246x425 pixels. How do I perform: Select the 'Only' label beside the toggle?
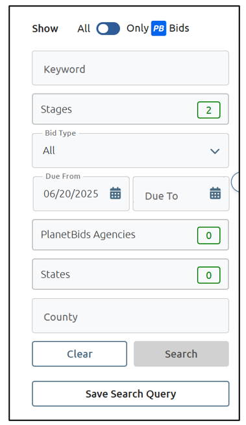coord(138,28)
